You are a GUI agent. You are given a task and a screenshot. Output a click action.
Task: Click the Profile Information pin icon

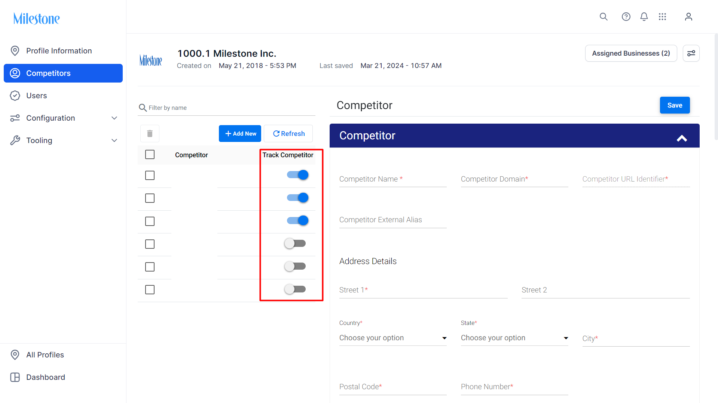point(15,51)
